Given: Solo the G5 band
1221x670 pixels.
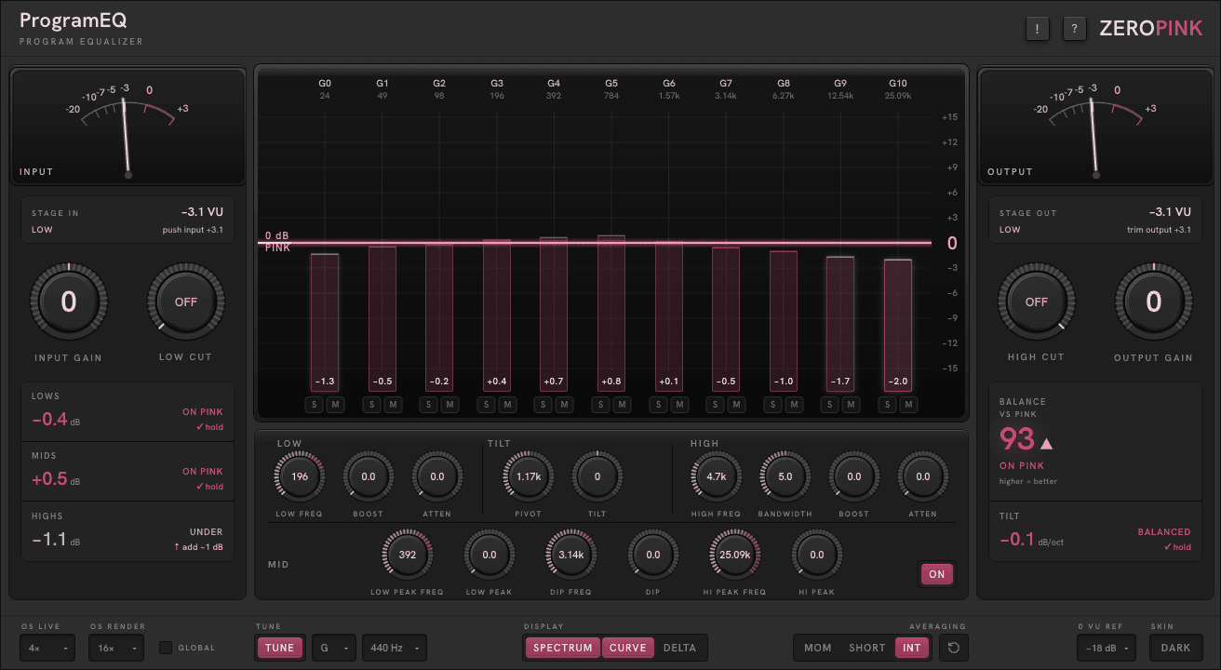Looking at the screenshot, I should point(601,404).
